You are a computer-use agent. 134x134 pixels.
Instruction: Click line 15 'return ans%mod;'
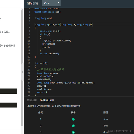(49, 54)
